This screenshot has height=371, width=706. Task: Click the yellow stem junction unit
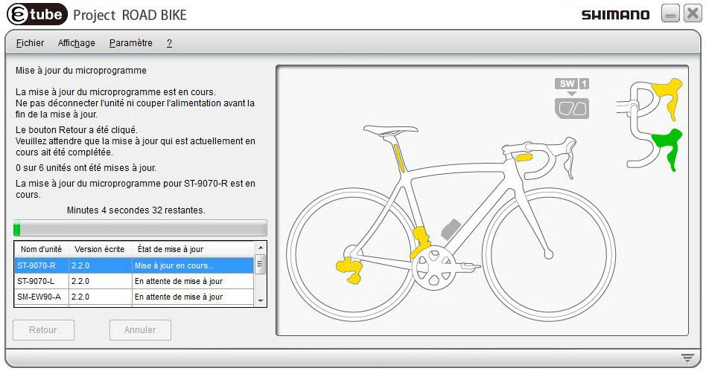[x=524, y=157]
